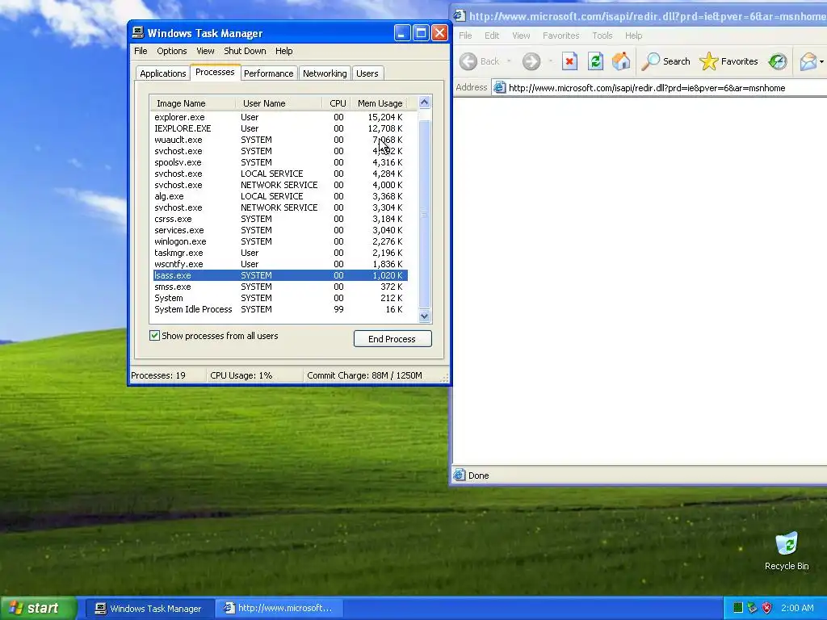Click the Forward arrow in Internet Explorer
Viewport: 827px width, 620px height.
pos(531,61)
